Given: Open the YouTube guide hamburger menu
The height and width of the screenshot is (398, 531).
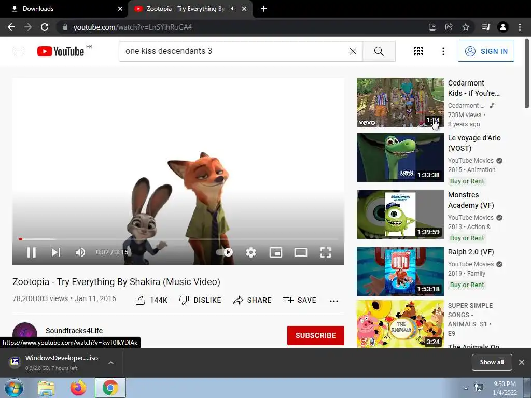Looking at the screenshot, I should (x=19, y=51).
